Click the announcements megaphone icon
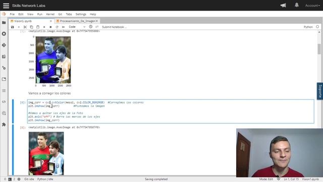This screenshot has height=182, width=323. point(283,6)
